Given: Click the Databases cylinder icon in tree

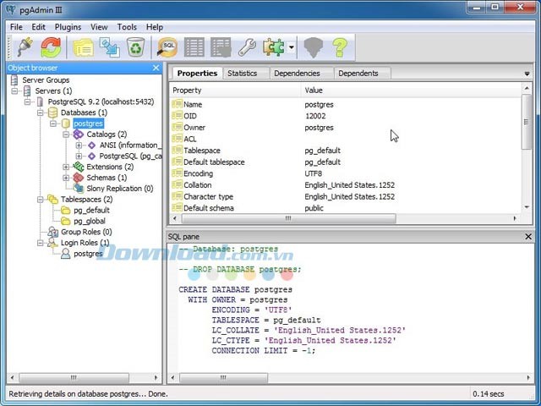Looking at the screenshot, I should 52,112.
